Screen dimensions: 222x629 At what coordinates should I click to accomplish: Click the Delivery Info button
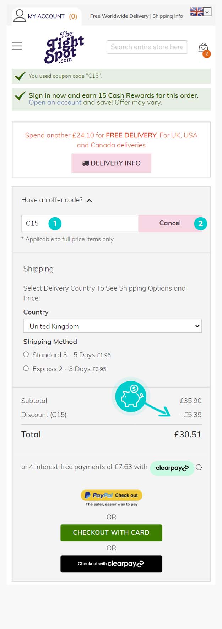click(x=111, y=163)
